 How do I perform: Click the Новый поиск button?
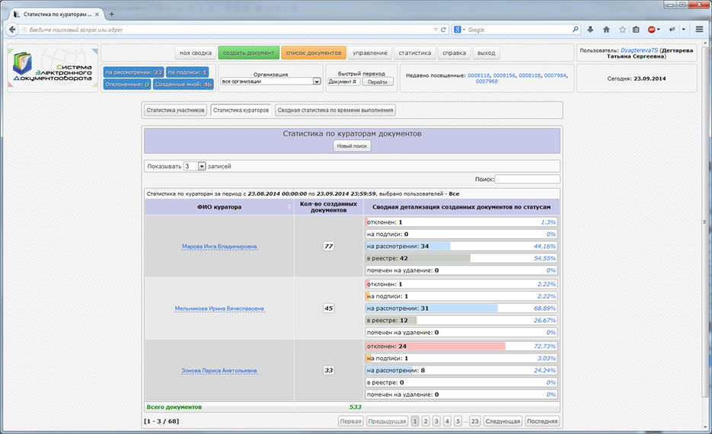coord(352,145)
